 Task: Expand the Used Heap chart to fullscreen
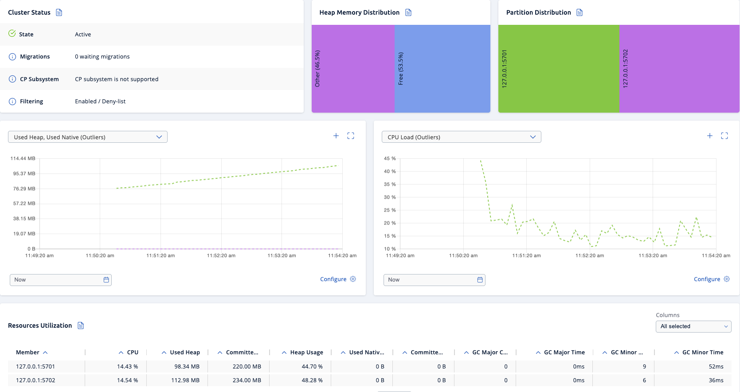tap(351, 136)
